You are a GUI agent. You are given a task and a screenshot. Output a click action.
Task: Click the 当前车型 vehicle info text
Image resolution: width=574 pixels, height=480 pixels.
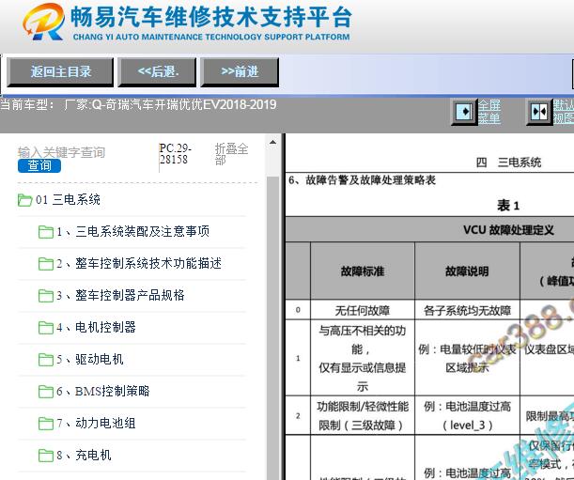click(138, 104)
